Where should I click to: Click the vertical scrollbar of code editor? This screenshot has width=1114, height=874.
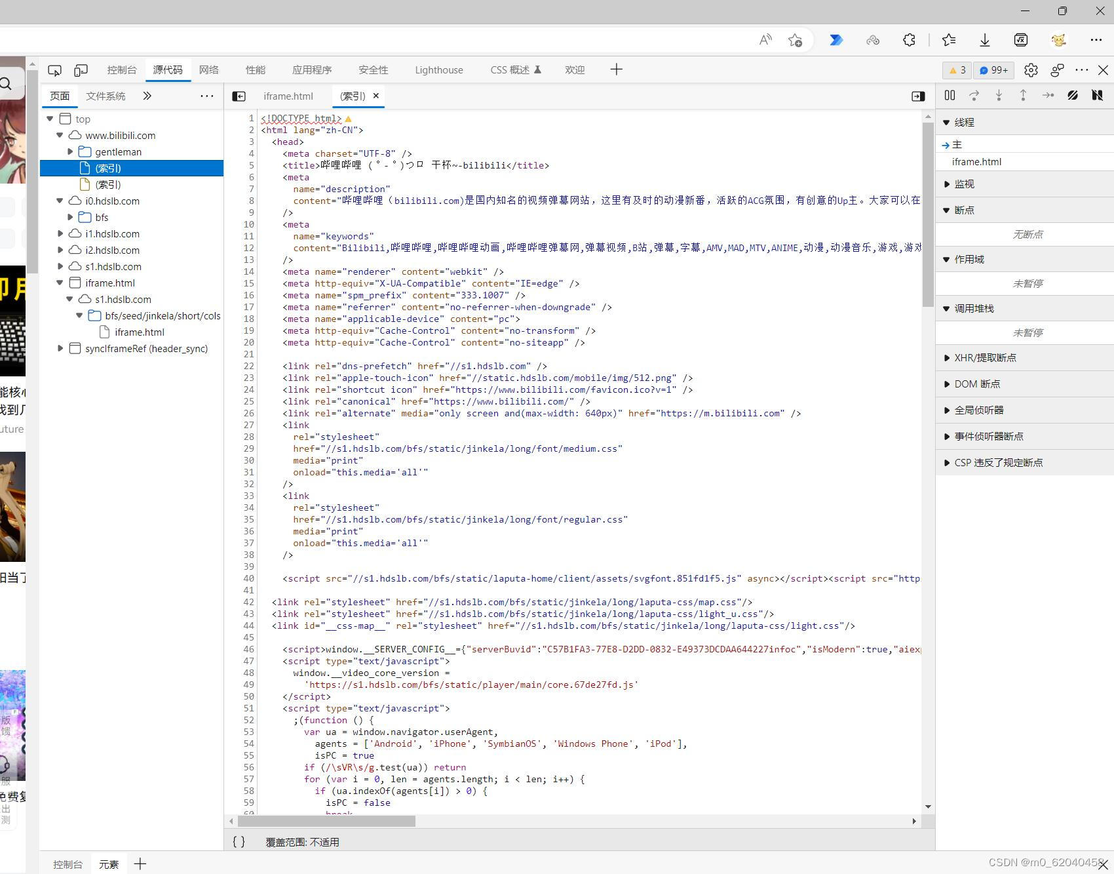click(928, 214)
